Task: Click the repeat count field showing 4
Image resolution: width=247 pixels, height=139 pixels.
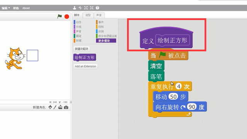Action: click(179, 86)
